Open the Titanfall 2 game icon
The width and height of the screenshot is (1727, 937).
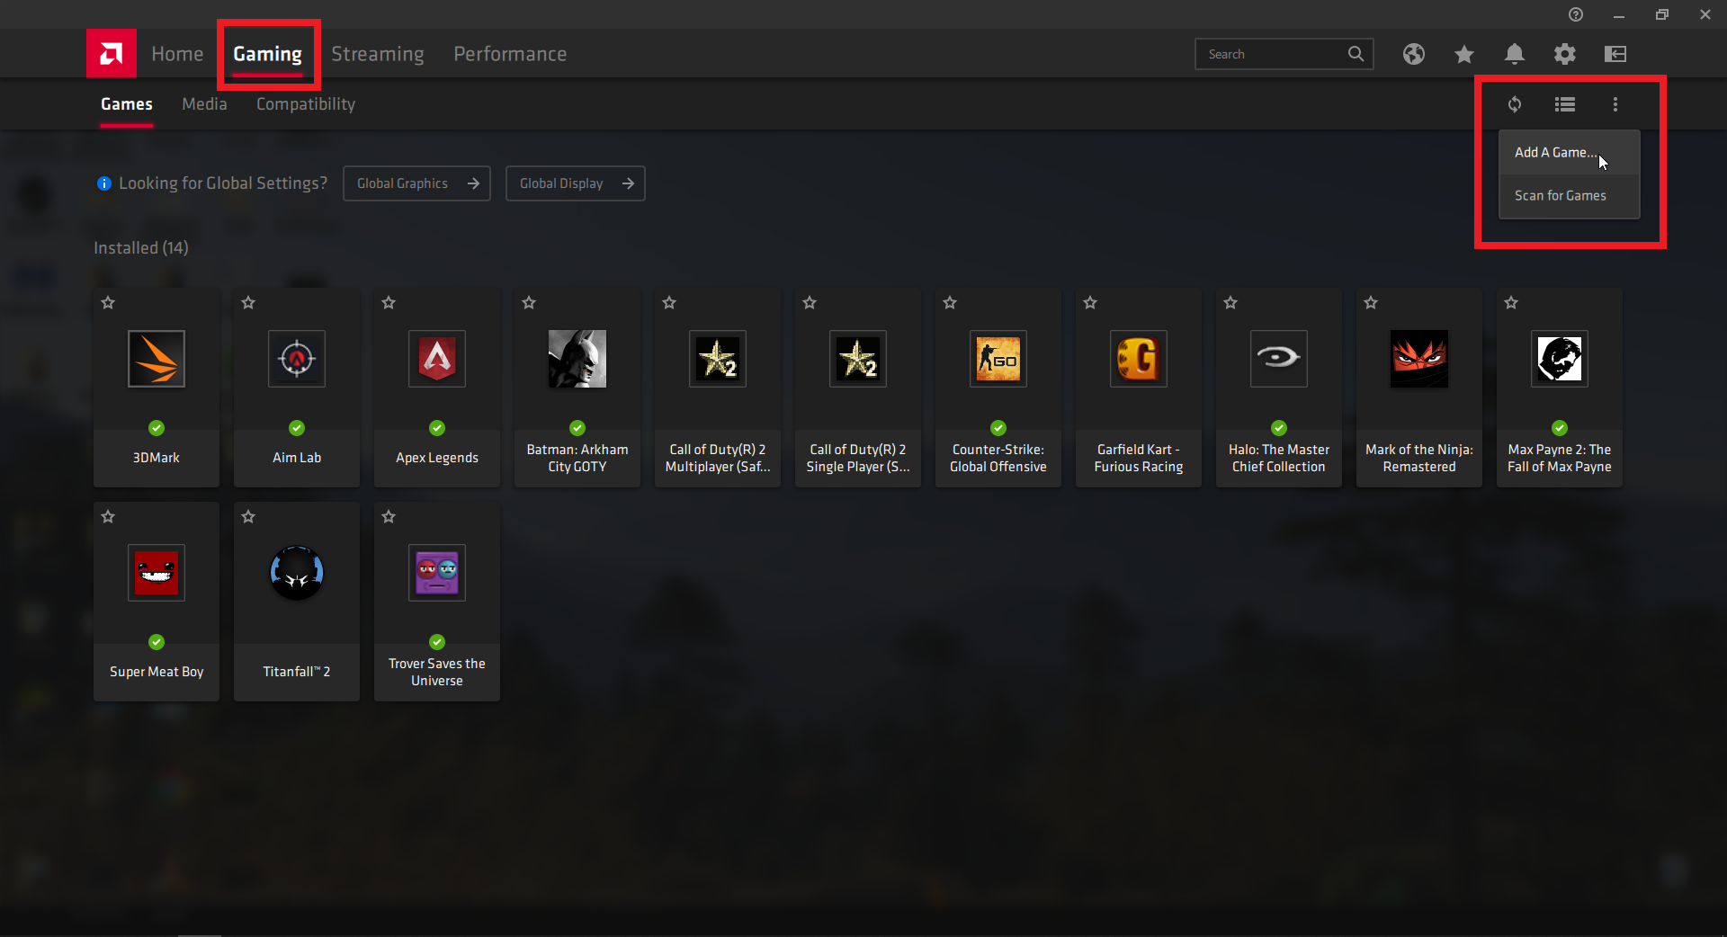297,573
